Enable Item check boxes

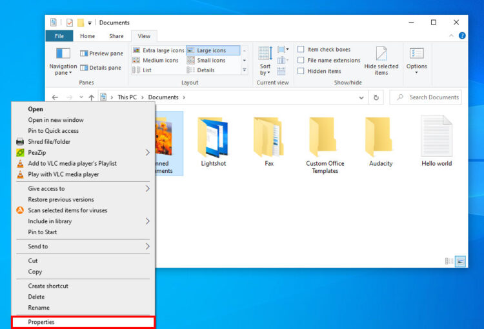(301, 50)
